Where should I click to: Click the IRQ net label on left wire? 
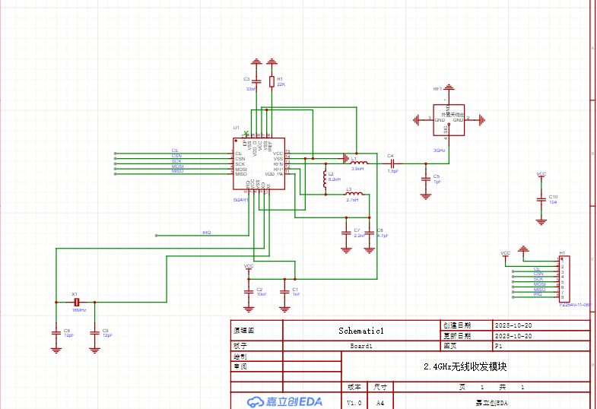coord(206,233)
